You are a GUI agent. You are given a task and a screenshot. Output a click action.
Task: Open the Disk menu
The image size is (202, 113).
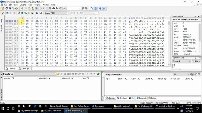click(x=16, y=5)
